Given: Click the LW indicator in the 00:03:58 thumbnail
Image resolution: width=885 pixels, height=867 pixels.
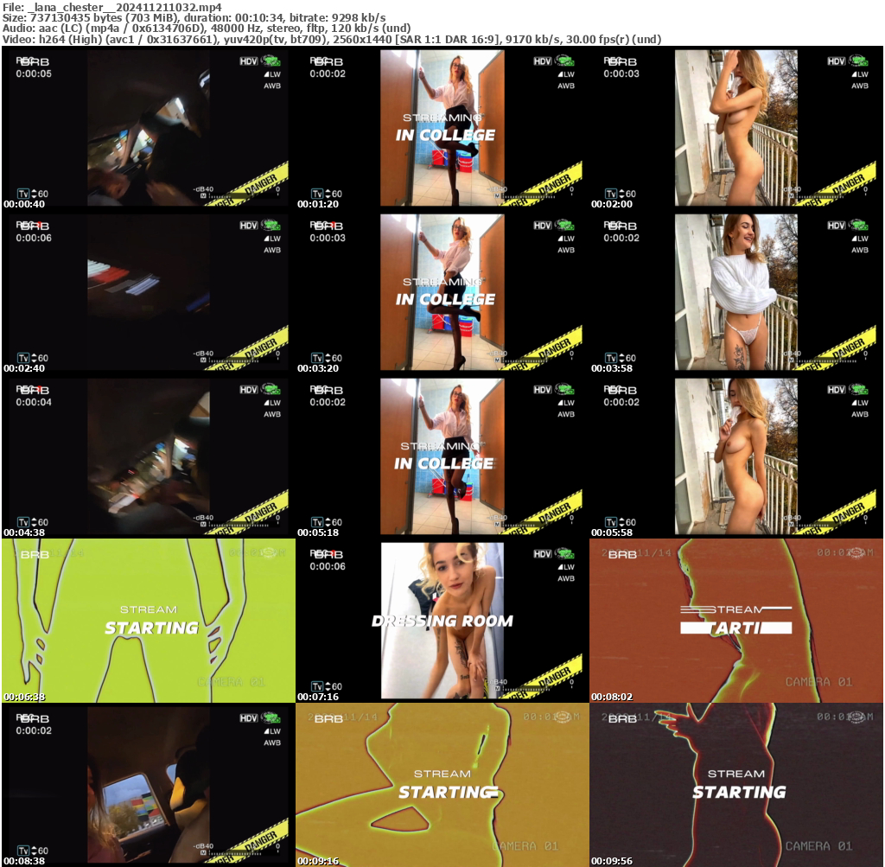Looking at the screenshot, I should [859, 239].
